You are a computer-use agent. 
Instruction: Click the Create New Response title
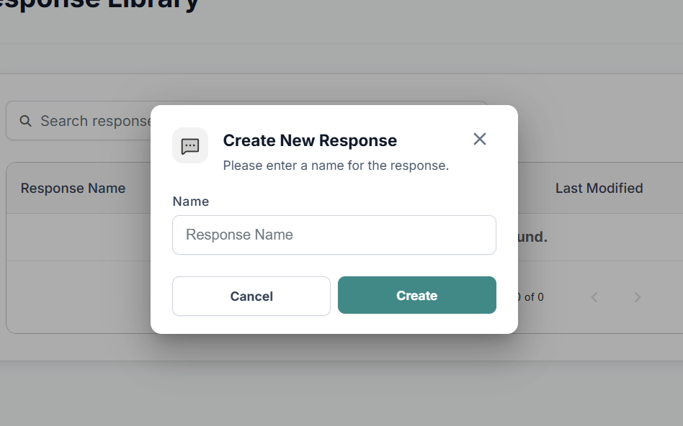point(310,140)
